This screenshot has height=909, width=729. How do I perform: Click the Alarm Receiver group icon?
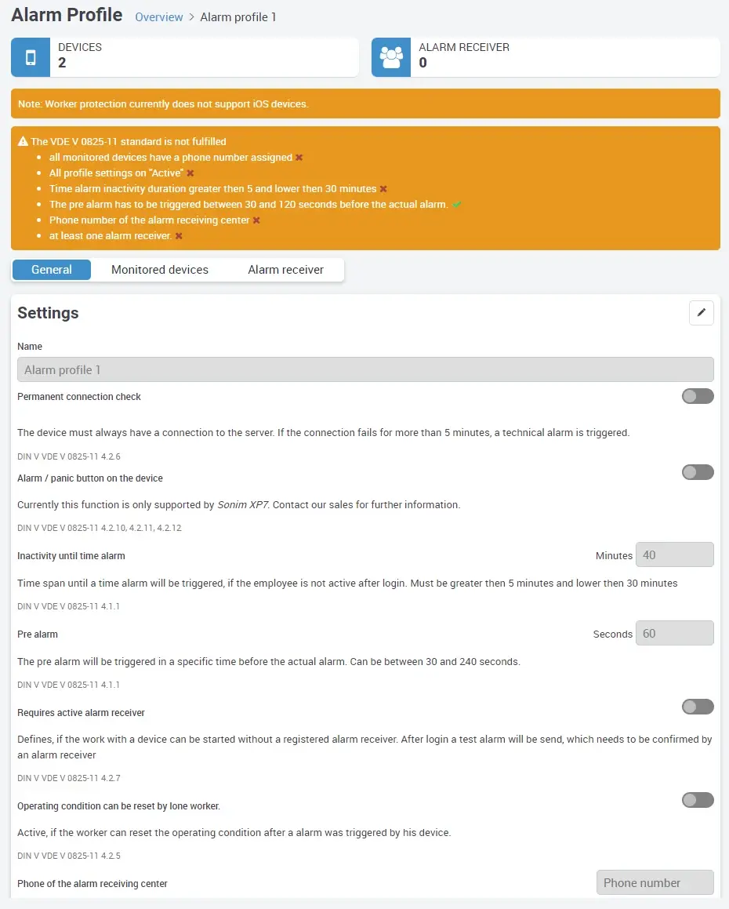pyautogui.click(x=390, y=56)
